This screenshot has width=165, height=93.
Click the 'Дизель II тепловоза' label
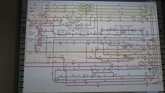134,68
